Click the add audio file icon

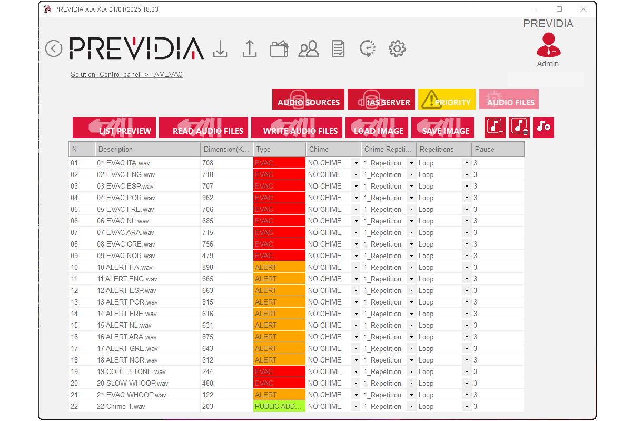495,128
